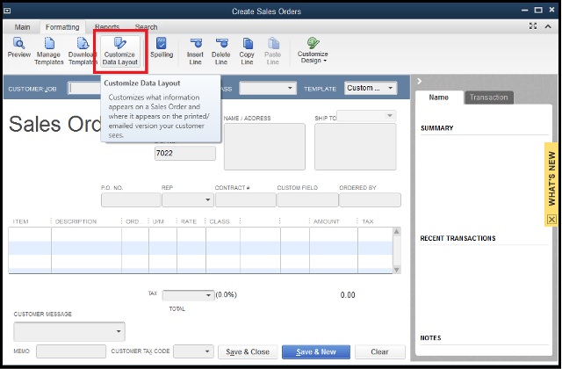Expand the Tax item dropdown
This screenshot has height=369, width=562.
(188, 295)
